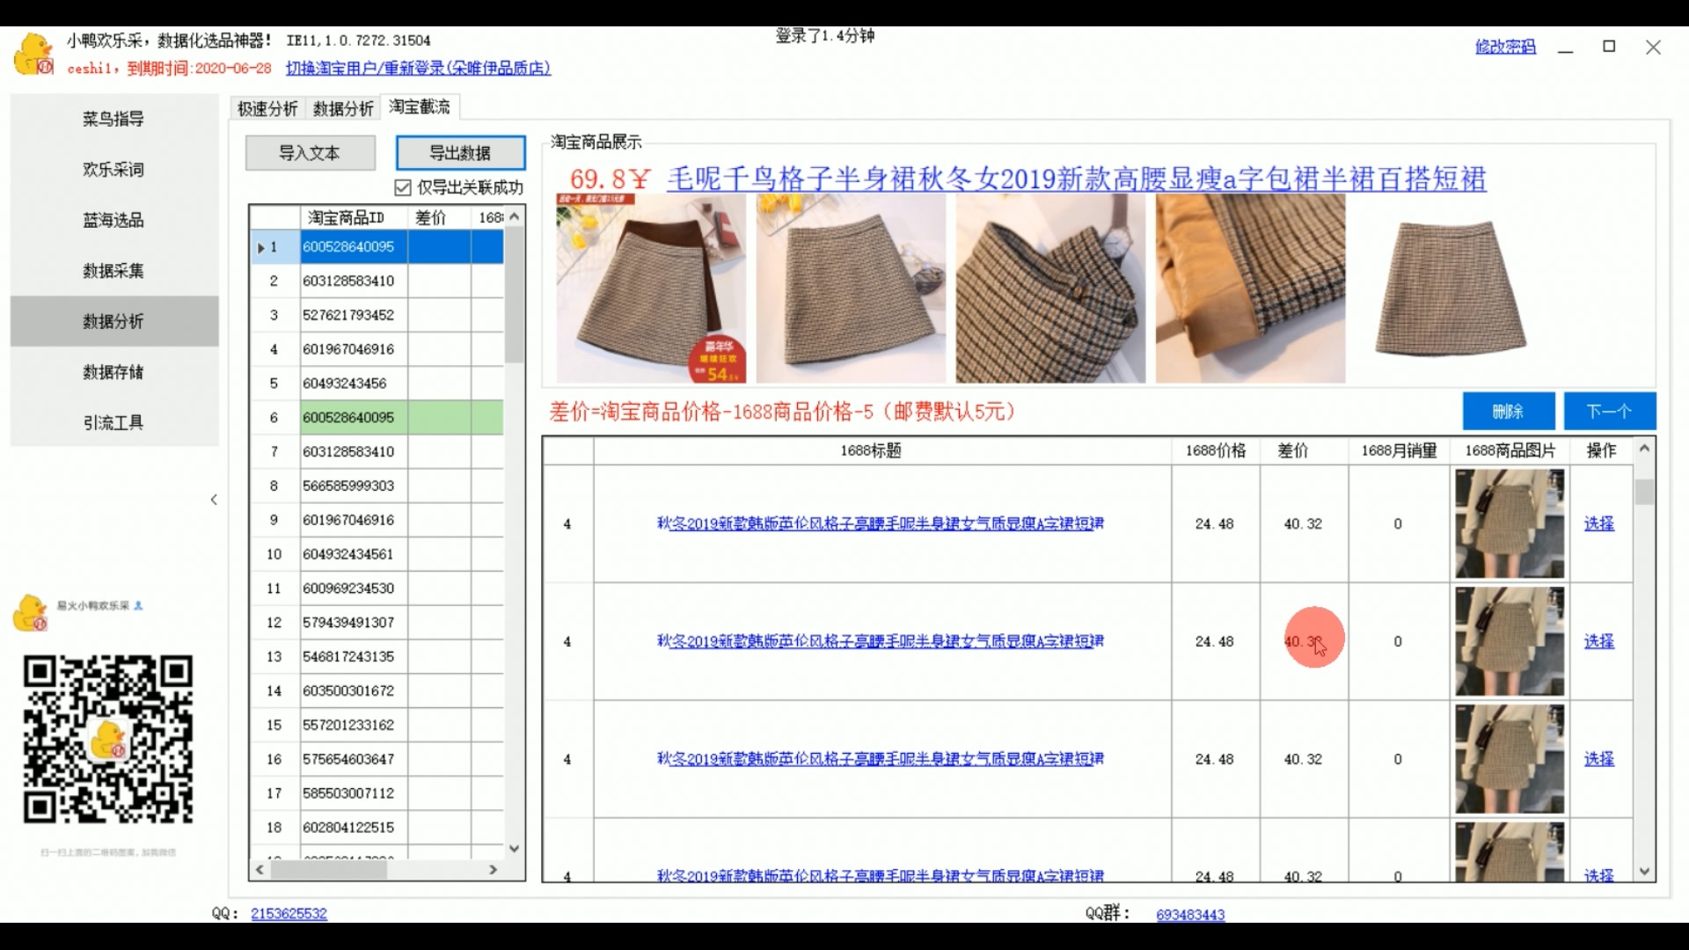Viewport: 1689px width, 950px height.
Task: Select row 1 indicator arrow in ID table
Action: 261,247
